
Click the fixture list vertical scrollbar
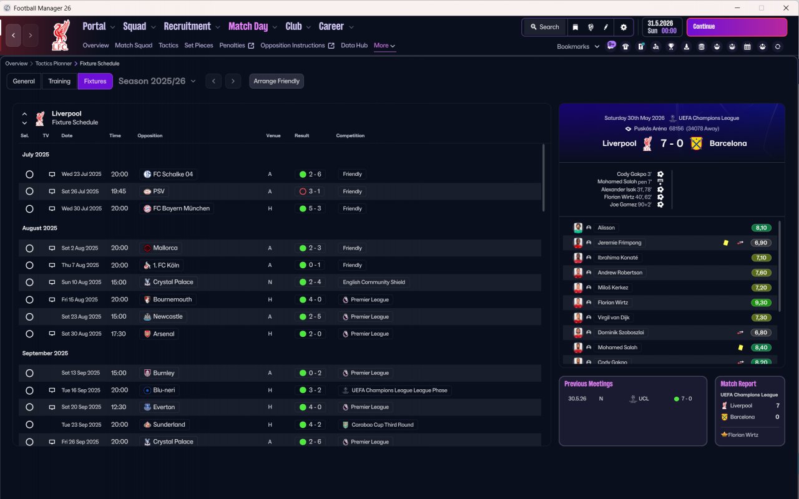544,178
